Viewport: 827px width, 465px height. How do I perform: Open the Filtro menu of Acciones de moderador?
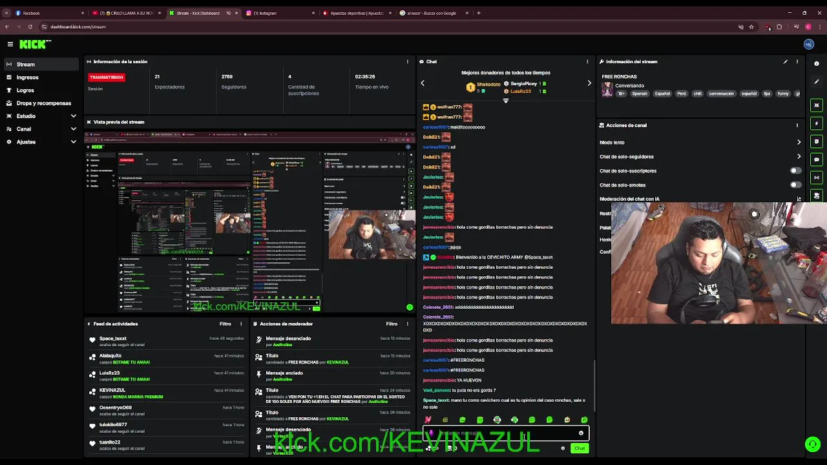tap(392, 324)
